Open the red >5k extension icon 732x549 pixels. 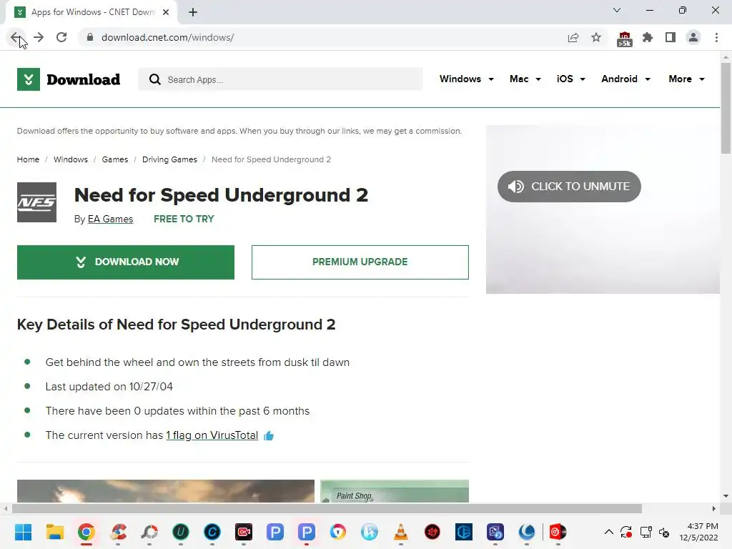point(625,39)
